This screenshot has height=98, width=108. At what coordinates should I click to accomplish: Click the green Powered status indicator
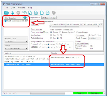(x=80, y=93)
